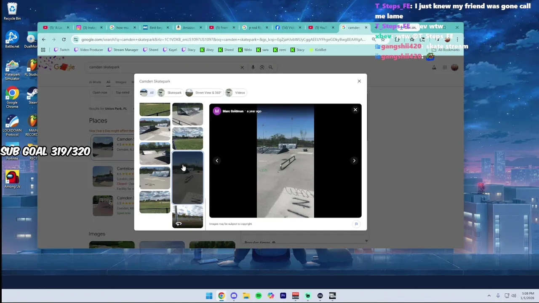This screenshot has height=303, width=539.
Task: Open LOCKDOWN Protocol desktop shortcut
Action: click(12, 126)
